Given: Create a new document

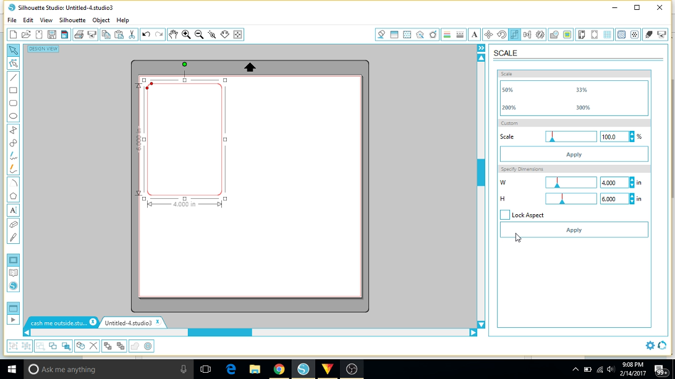Looking at the screenshot, I should (x=14, y=35).
